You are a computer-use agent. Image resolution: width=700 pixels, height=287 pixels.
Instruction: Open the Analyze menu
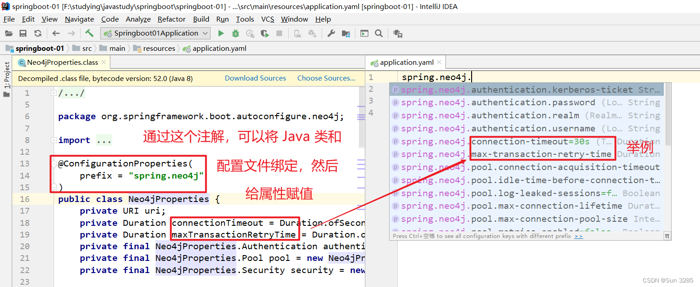tap(138, 19)
